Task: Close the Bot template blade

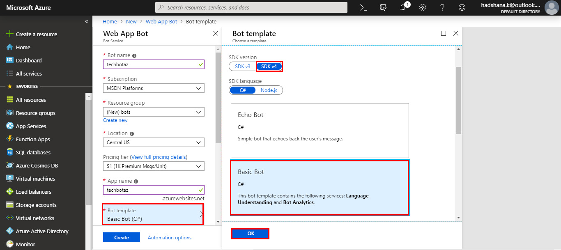Action: click(x=455, y=33)
